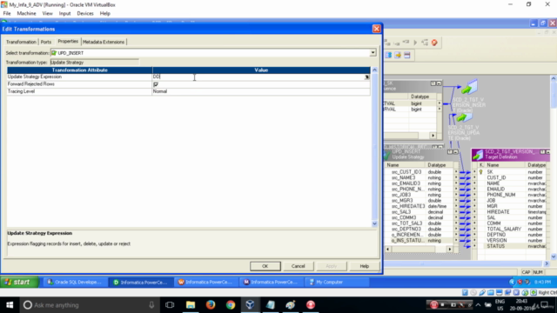This screenshot has height=313, width=557.
Task: Open Chrome from the Windows taskbar
Action: click(x=231, y=305)
